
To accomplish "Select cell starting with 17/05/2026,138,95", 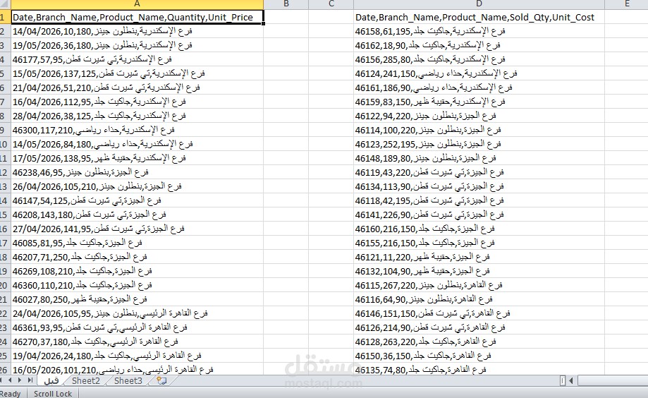I will tap(137, 158).
